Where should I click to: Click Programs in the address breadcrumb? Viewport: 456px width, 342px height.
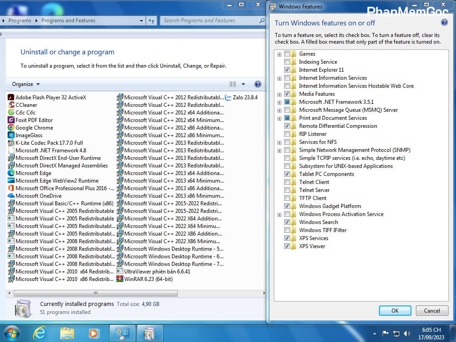[x=20, y=20]
